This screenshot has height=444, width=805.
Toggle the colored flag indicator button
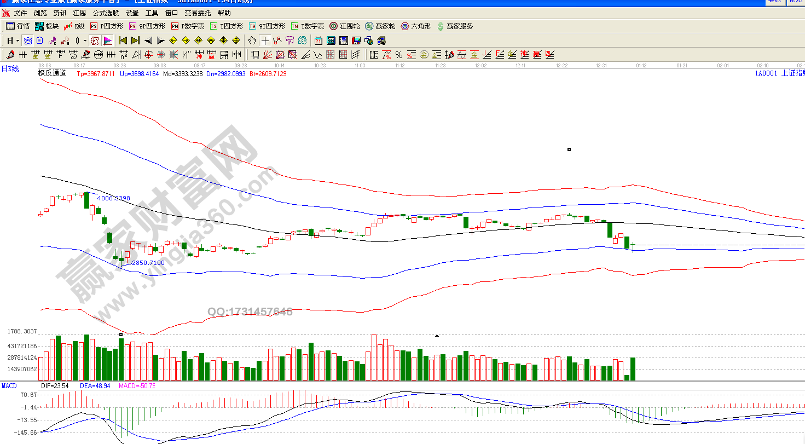(x=107, y=41)
